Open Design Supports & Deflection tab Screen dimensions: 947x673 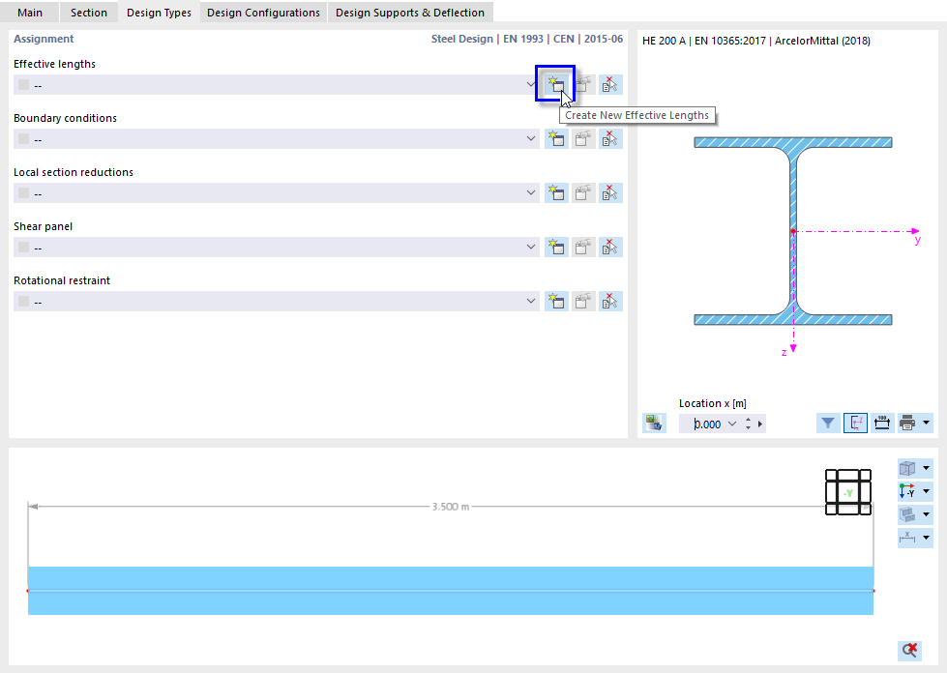410,12
